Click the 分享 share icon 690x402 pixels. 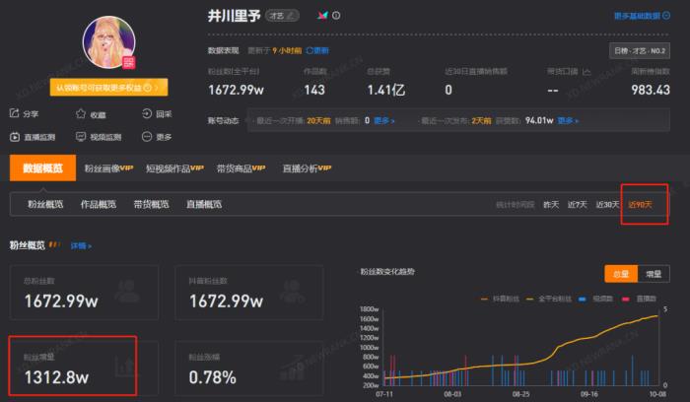click(16, 115)
